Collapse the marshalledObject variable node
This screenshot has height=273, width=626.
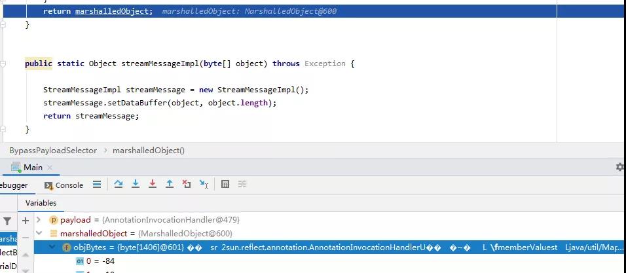(39, 233)
